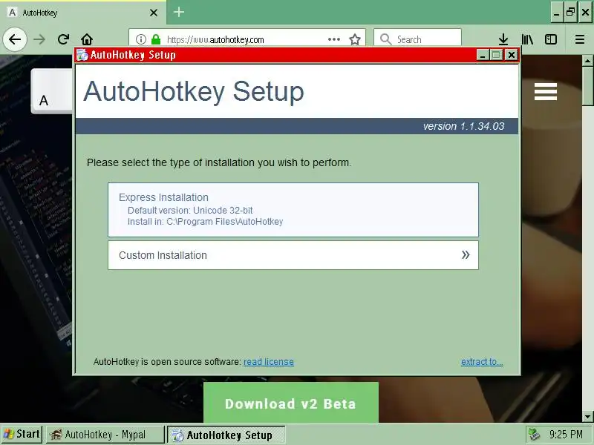Image resolution: width=594 pixels, height=445 pixels.
Task: Close the AutoHotkey browser tab
Action: (154, 13)
